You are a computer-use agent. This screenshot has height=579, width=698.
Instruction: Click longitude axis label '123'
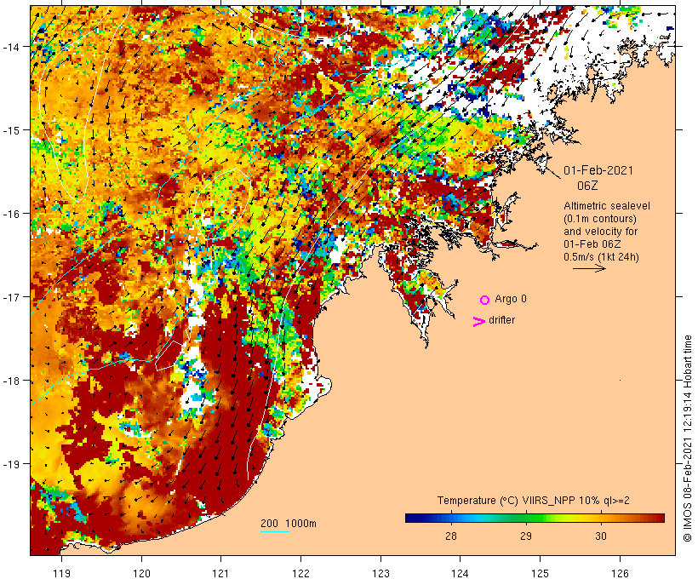(x=380, y=573)
